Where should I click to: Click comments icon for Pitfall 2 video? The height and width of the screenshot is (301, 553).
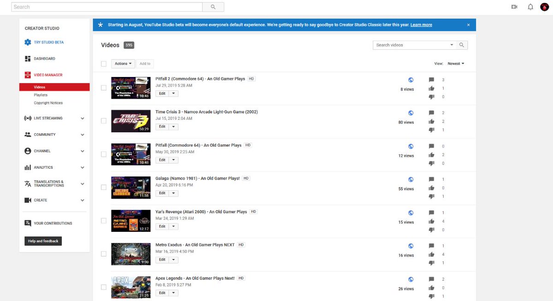431,80
